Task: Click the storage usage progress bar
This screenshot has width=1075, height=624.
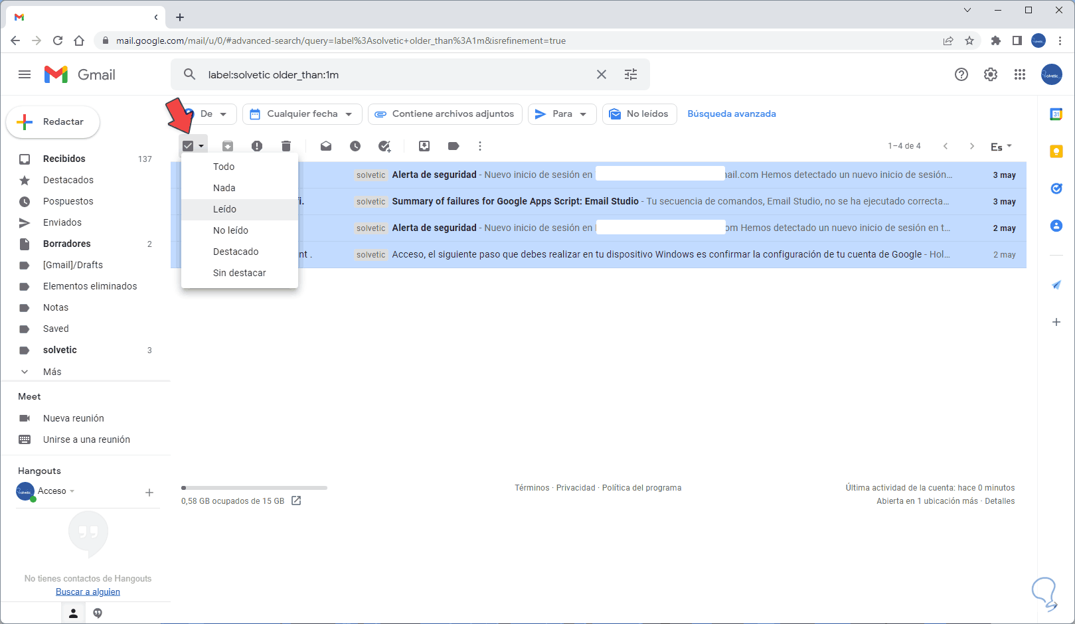Action: point(254,488)
